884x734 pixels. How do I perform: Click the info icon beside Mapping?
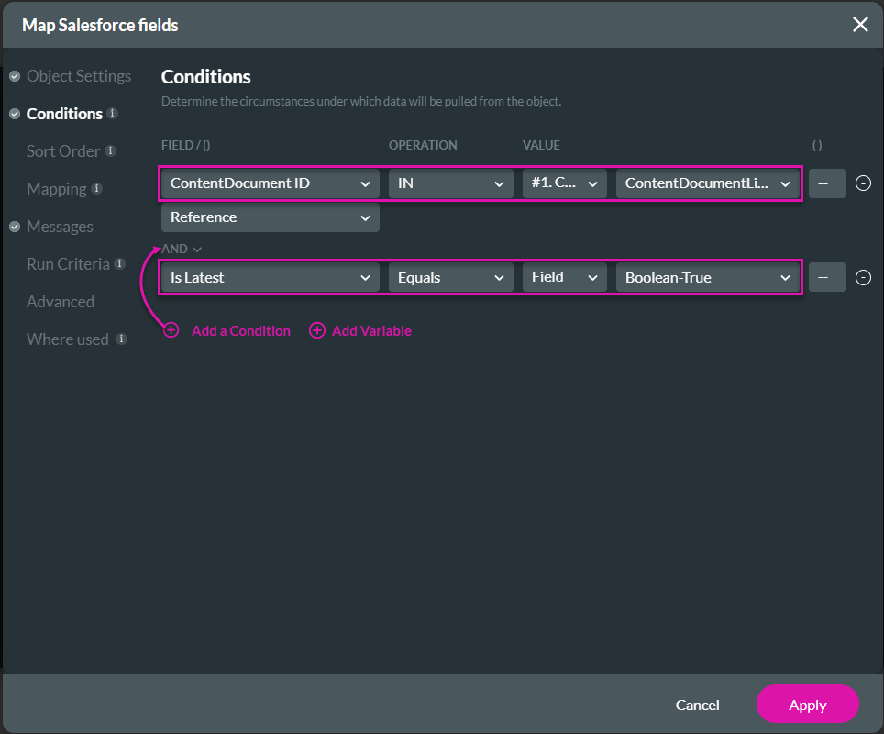(97, 188)
